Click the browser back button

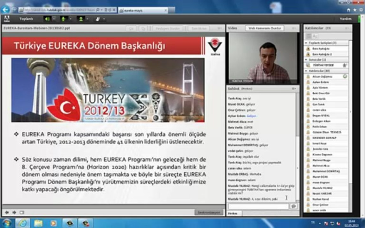point(5,10)
